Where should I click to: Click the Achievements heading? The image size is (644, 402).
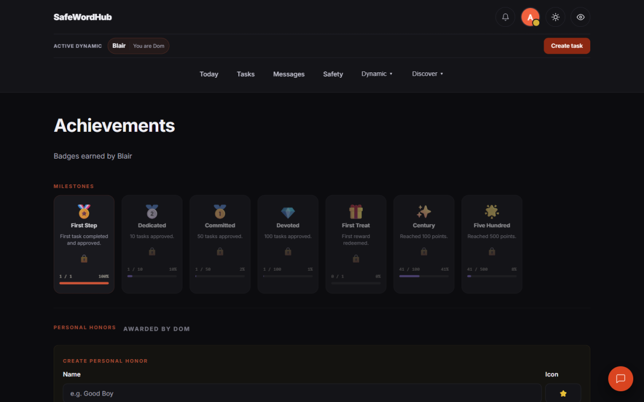pos(114,125)
